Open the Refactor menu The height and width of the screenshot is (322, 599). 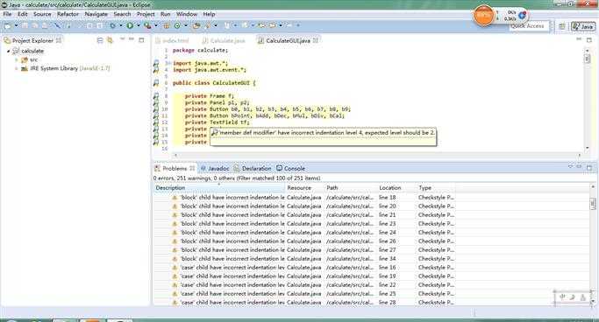[68, 14]
